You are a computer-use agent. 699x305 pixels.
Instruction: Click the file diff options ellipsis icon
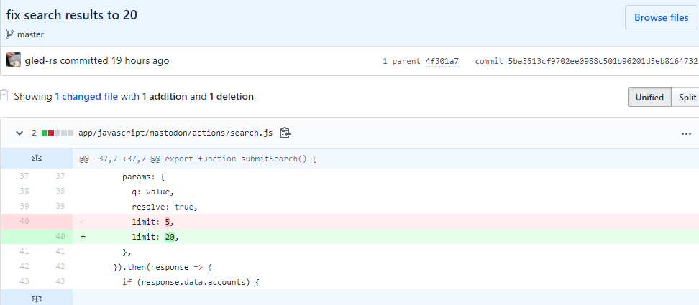click(x=685, y=133)
